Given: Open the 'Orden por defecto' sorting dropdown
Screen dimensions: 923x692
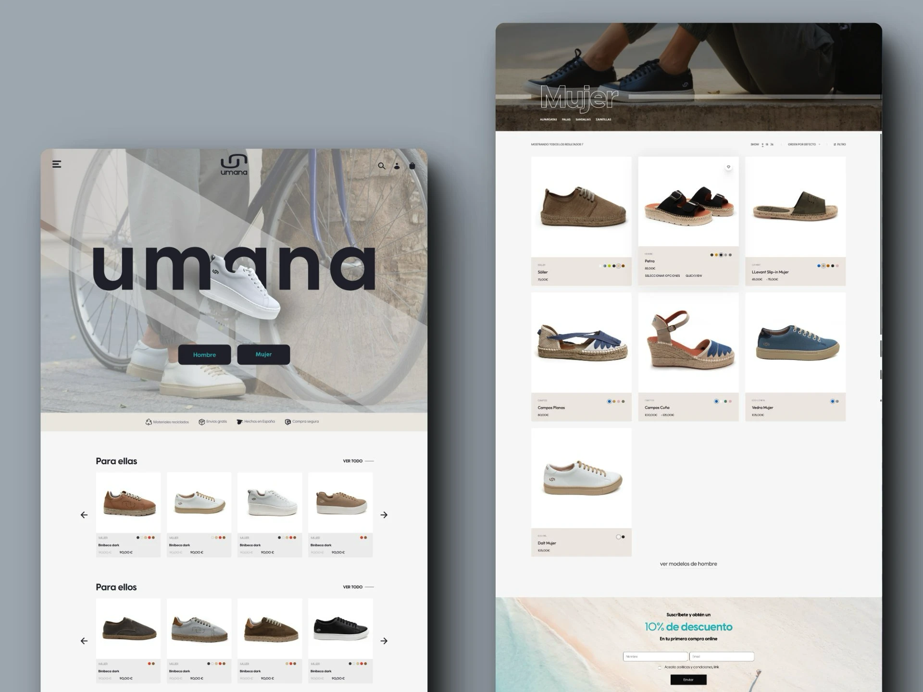Looking at the screenshot, I should 802,144.
